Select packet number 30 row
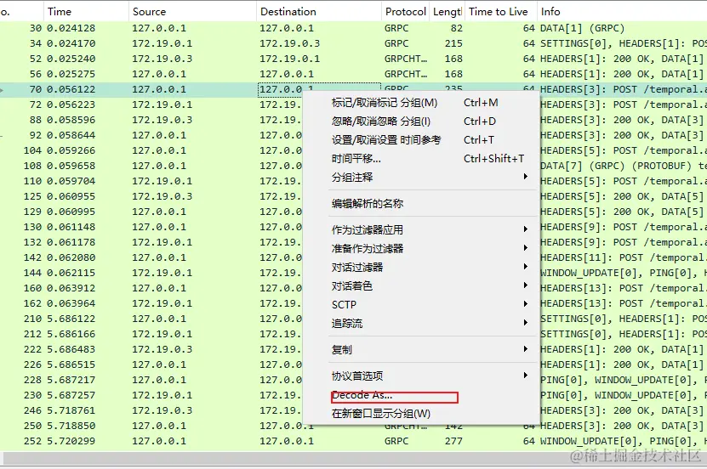Image resolution: width=707 pixels, height=469 pixels. tap(354, 28)
